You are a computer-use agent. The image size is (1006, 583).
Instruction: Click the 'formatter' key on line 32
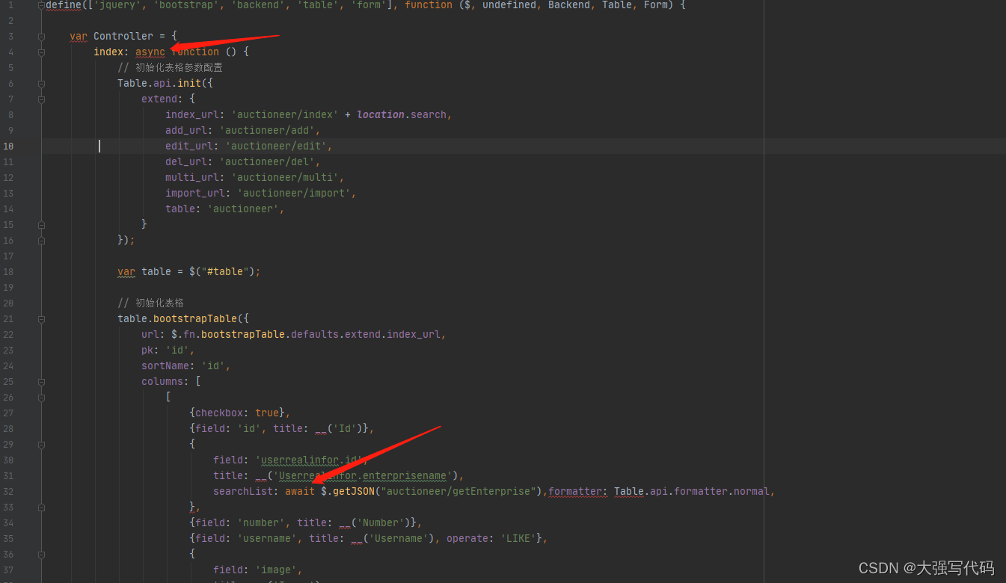[x=575, y=491]
